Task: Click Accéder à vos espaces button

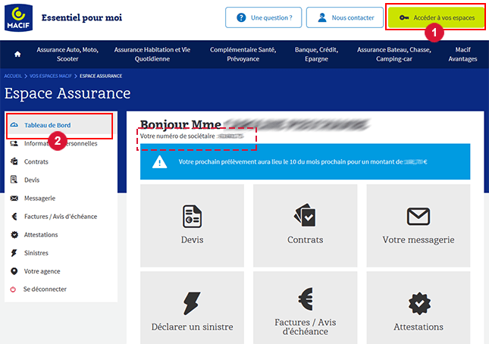Action: (x=436, y=17)
